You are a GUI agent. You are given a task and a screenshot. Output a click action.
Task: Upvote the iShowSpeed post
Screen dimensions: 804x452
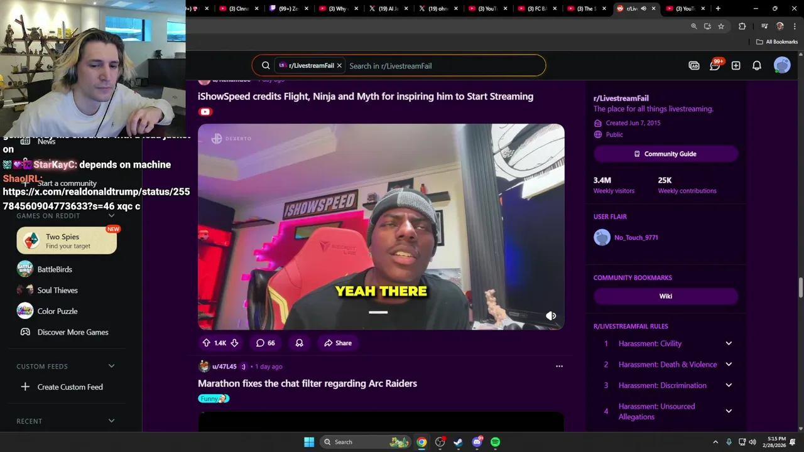[206, 343]
